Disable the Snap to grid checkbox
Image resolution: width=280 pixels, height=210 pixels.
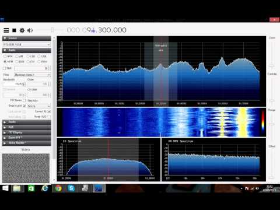(24, 106)
